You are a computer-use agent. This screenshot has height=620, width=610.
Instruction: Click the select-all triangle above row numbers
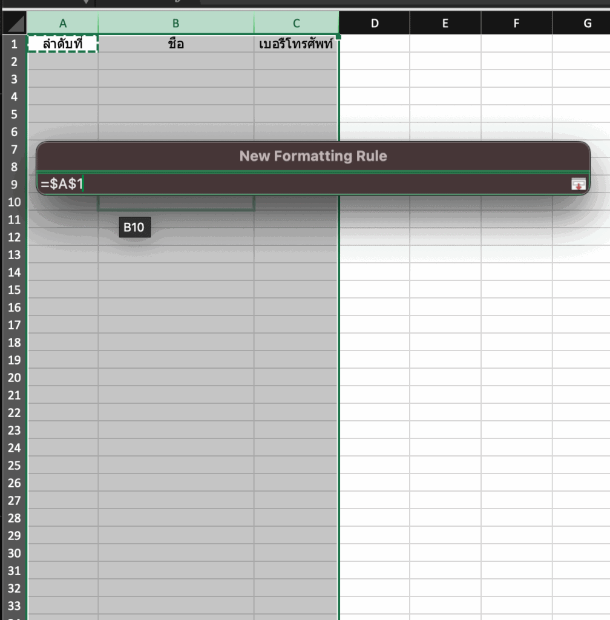(x=12, y=22)
